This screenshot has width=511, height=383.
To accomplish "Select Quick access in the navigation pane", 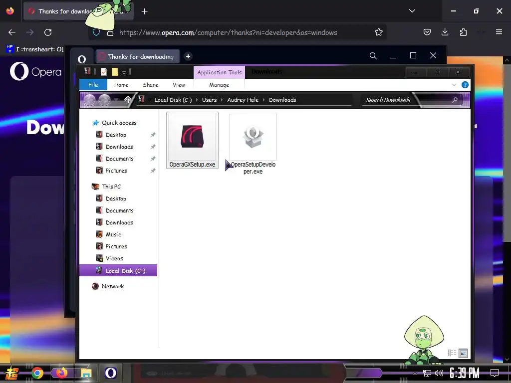I will pos(115,123).
